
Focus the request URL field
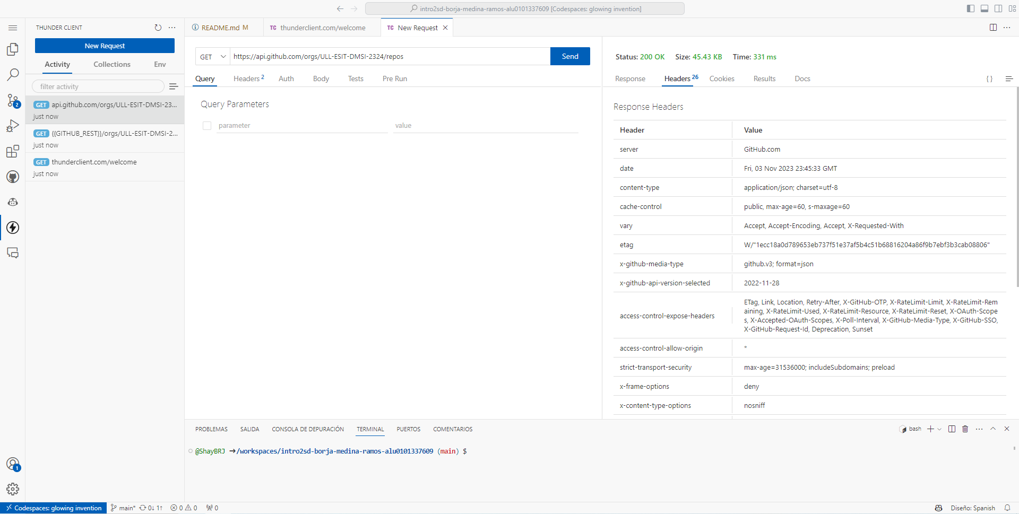[390, 56]
